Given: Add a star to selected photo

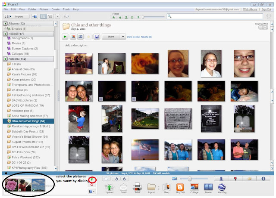Looking at the screenshot, I should [x=107, y=179].
